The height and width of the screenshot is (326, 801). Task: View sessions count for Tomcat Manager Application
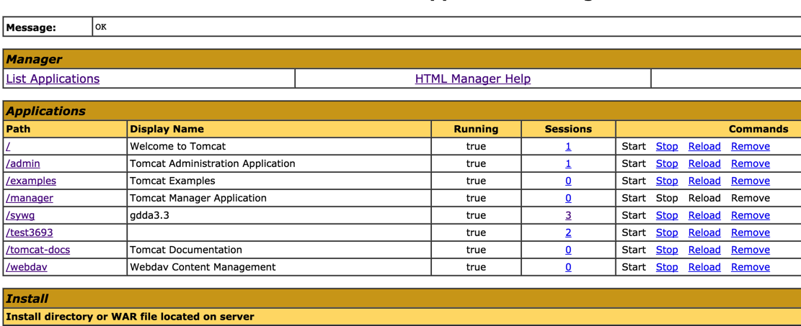pyautogui.click(x=568, y=198)
